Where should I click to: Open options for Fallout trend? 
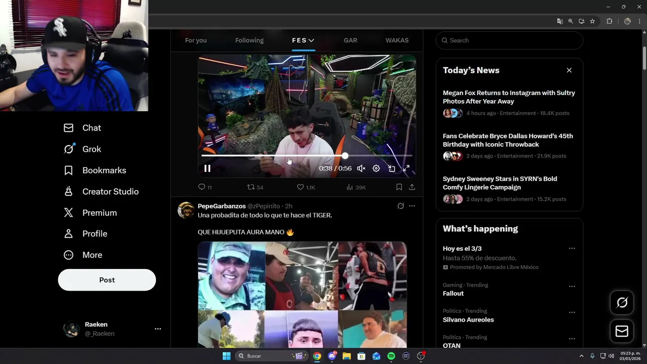coord(572,286)
